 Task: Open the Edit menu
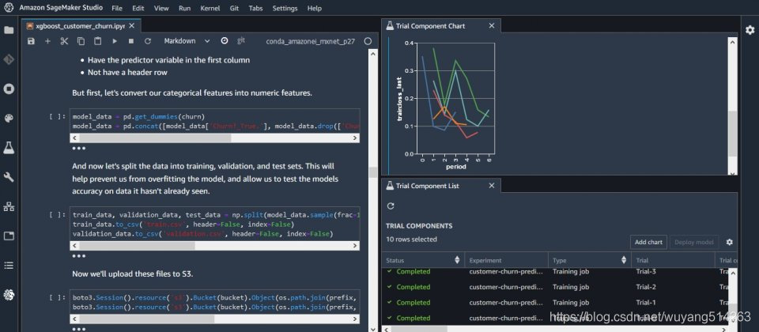138,8
